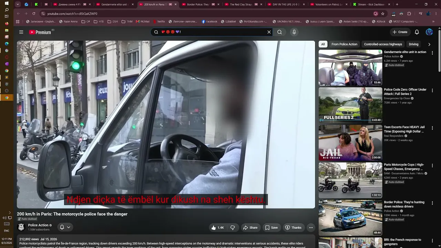Open the Chrome apps grid shortcut
Screen dimensions: 441x248
click(x=18, y=21)
